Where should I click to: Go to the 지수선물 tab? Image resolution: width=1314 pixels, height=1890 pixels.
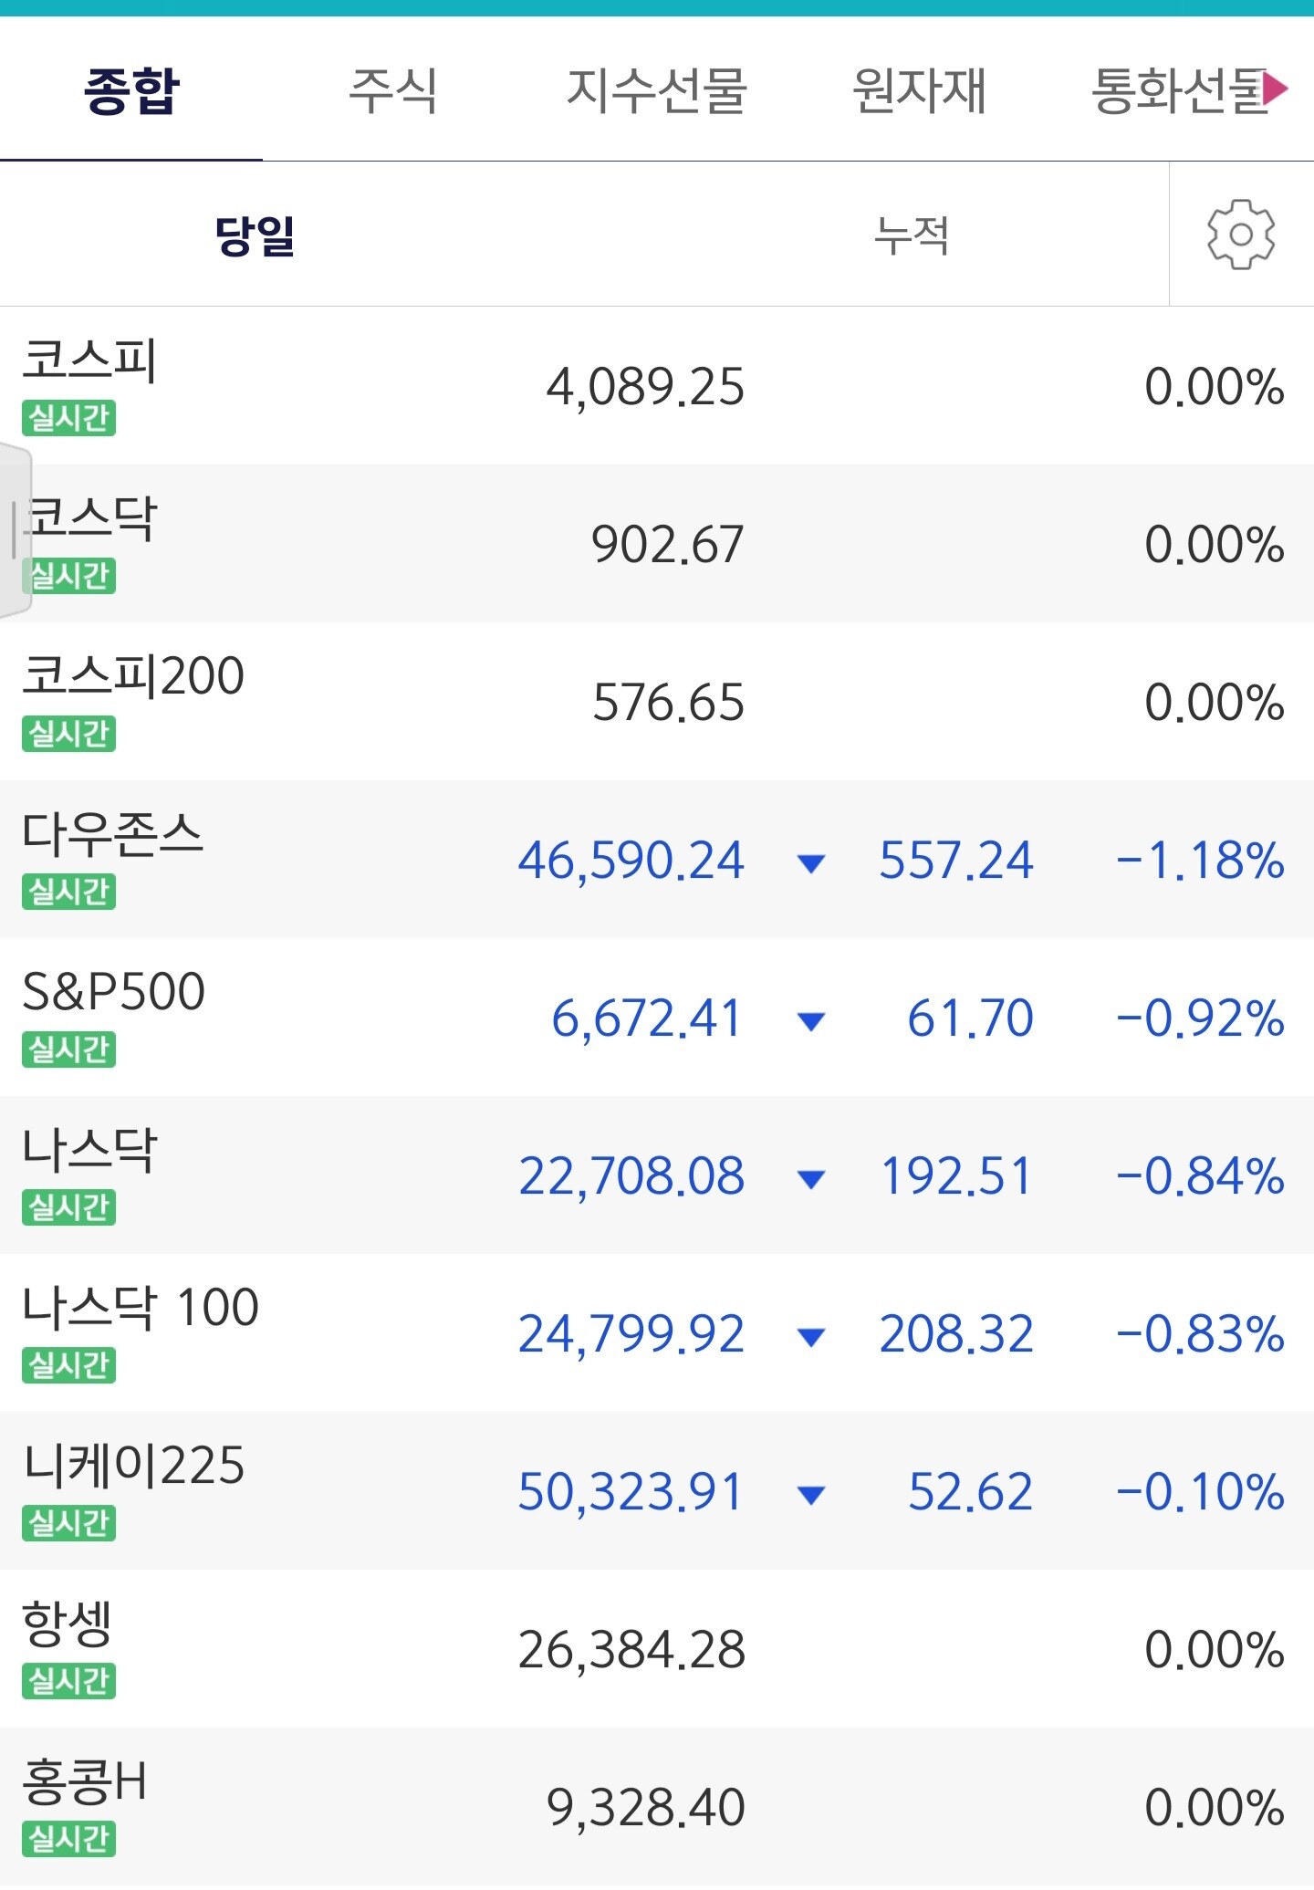[657, 91]
